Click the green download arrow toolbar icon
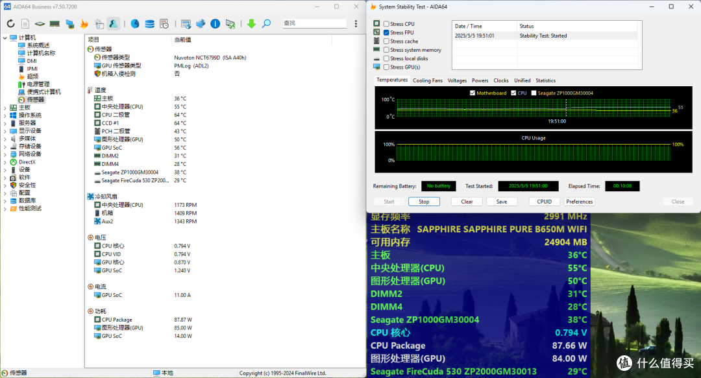Viewport: 701px width, 378px height. pyautogui.click(x=251, y=24)
